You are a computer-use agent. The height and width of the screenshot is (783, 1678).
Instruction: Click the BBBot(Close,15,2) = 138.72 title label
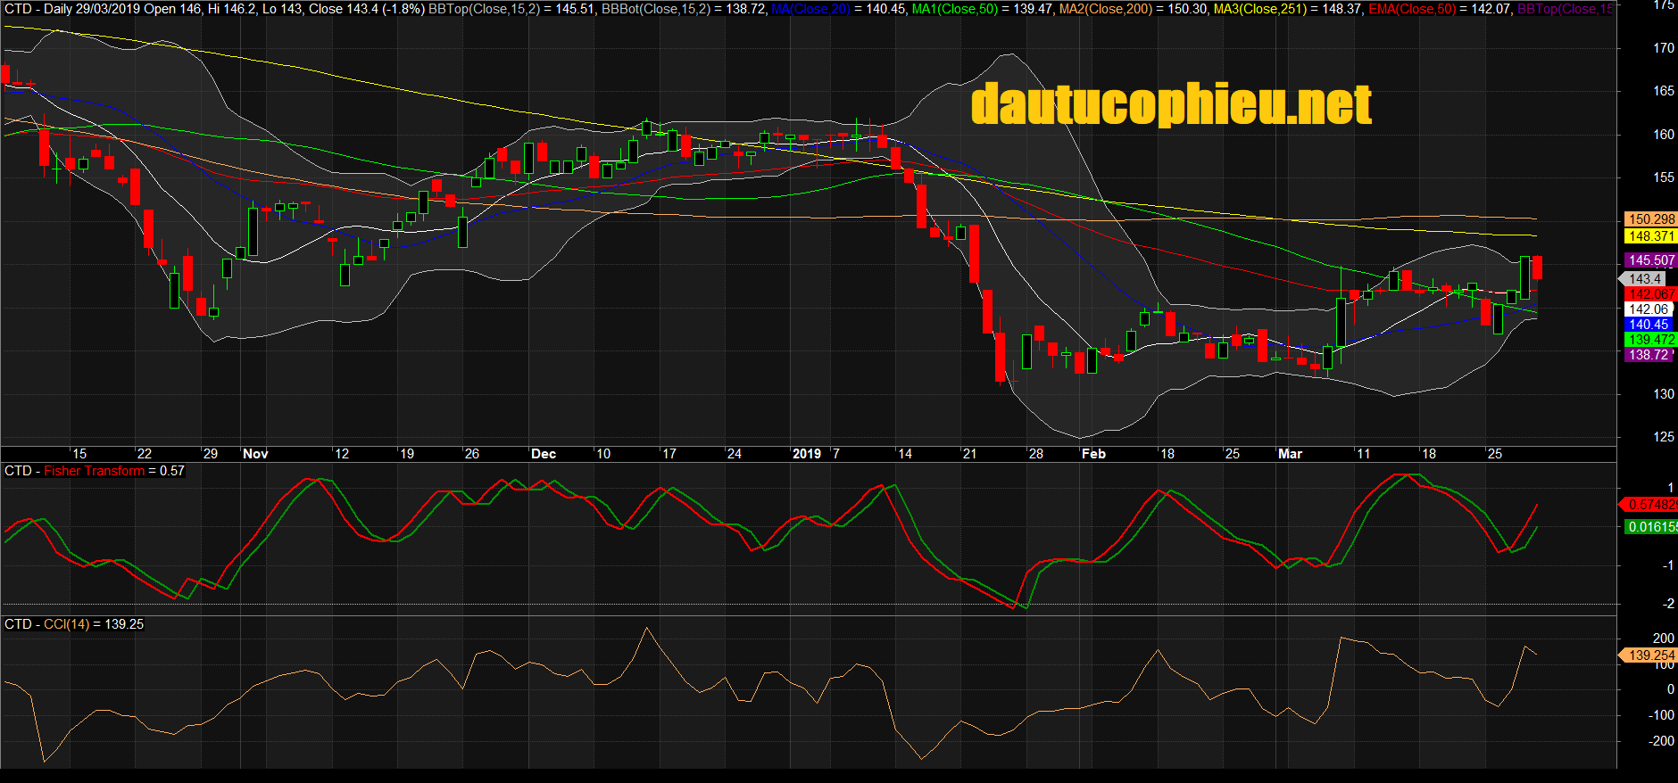click(683, 9)
